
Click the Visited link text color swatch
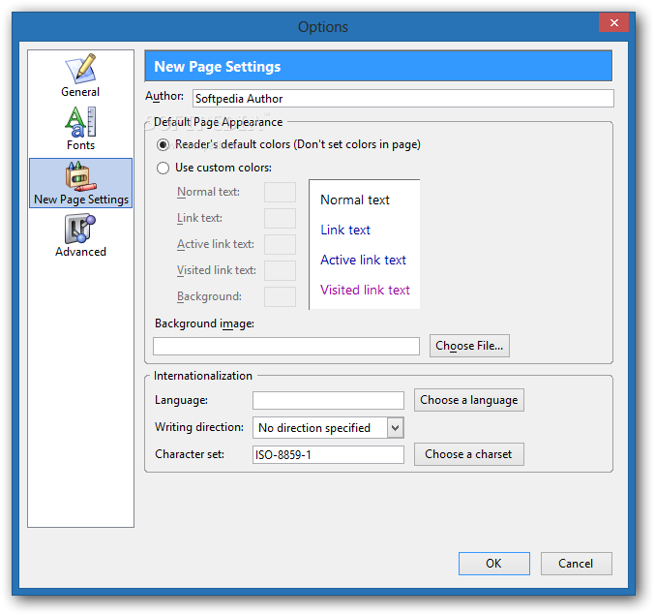point(280,270)
